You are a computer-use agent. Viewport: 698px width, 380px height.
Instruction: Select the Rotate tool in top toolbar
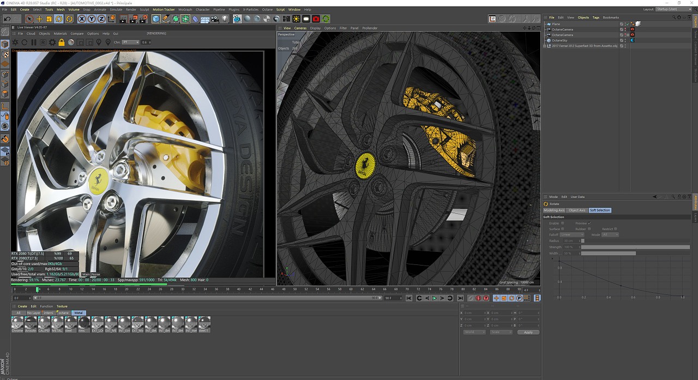pos(59,19)
